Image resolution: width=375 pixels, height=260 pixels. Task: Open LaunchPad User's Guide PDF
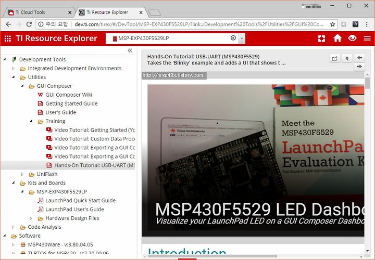pos(74,210)
